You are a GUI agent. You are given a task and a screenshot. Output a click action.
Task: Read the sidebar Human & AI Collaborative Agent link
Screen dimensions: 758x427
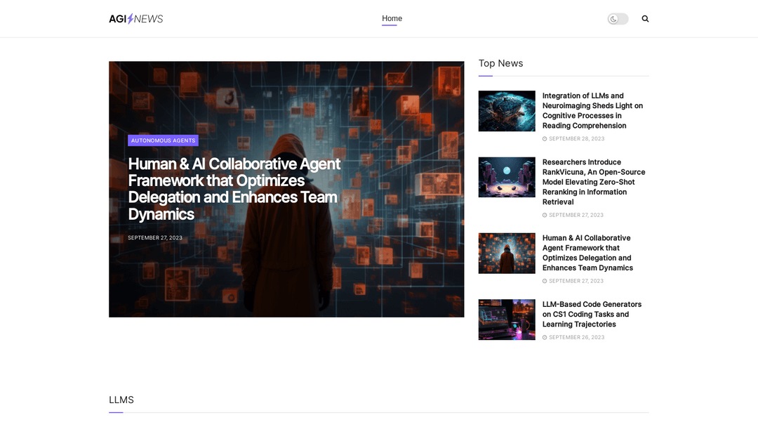click(588, 253)
